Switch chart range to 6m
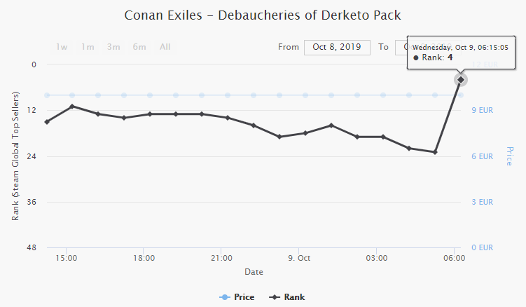Image resolution: width=526 pixels, height=307 pixels. click(139, 47)
